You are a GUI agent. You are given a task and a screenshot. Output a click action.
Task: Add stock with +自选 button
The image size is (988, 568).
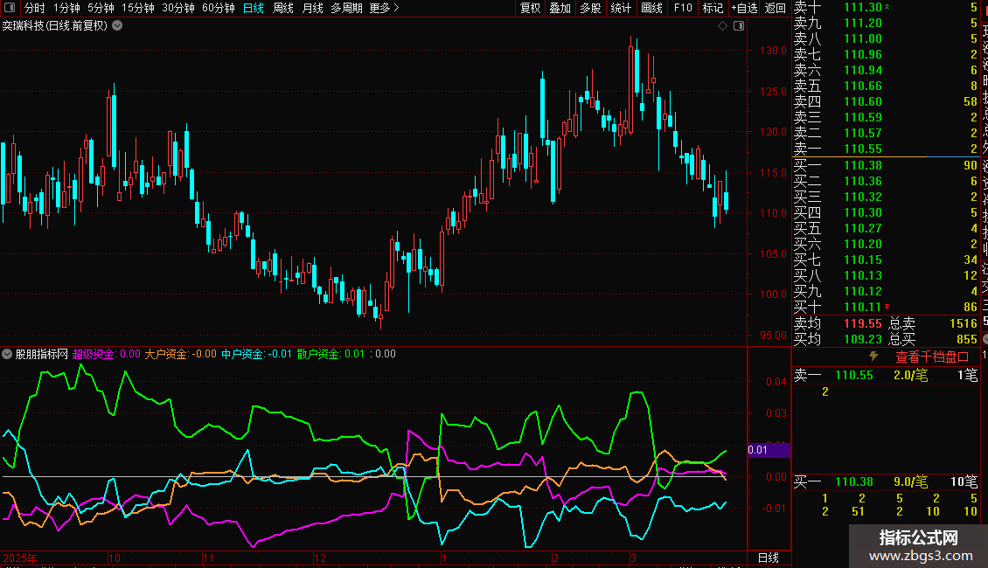pos(743,8)
